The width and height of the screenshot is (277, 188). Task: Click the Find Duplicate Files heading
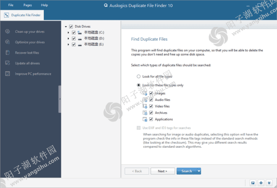click(149, 39)
